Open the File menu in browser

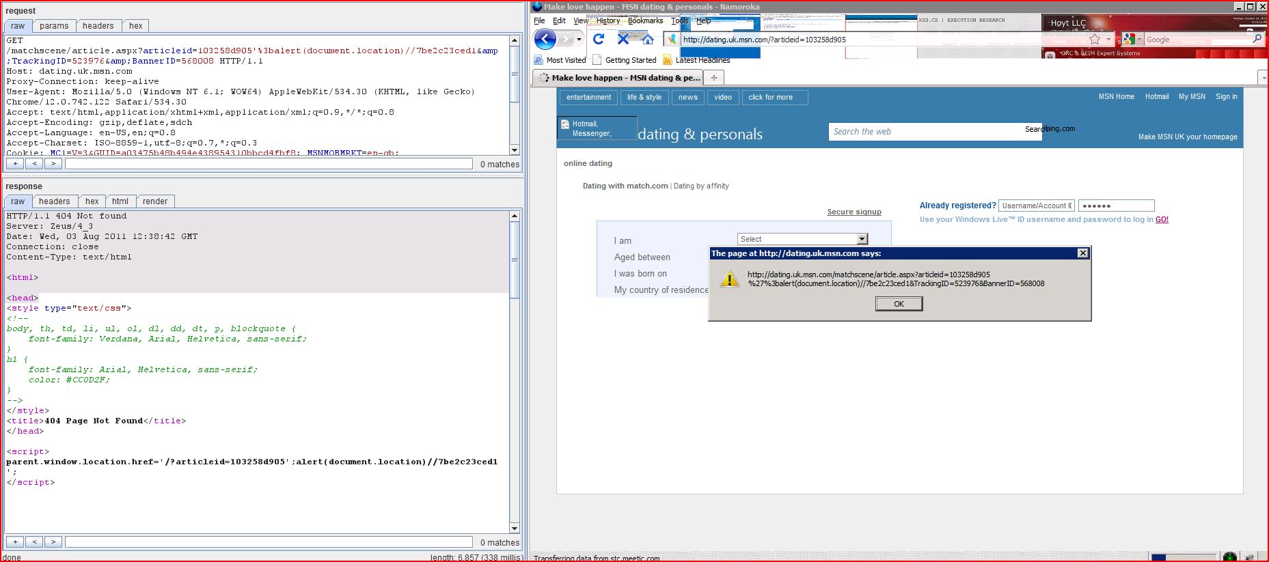pyautogui.click(x=539, y=20)
